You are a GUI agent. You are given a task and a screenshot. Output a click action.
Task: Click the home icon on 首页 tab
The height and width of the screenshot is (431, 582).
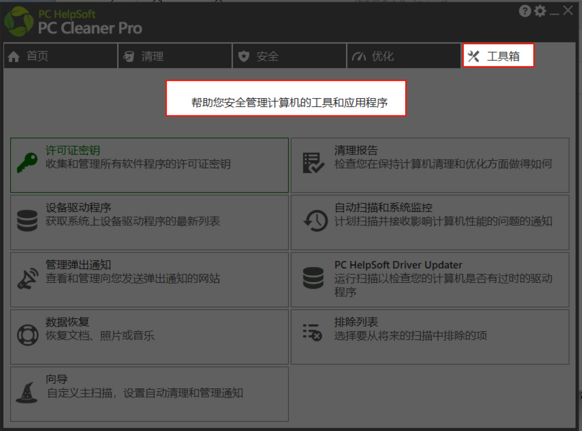pos(13,57)
